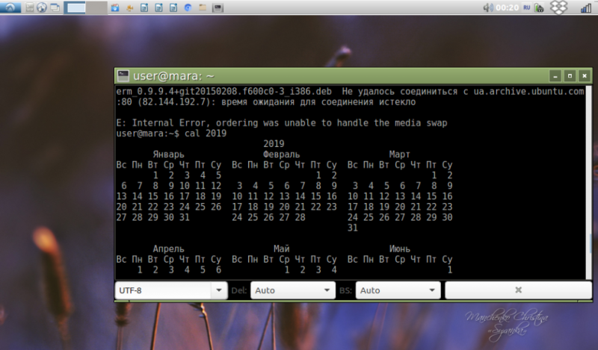Launch the web browser globe icon

tap(42, 7)
